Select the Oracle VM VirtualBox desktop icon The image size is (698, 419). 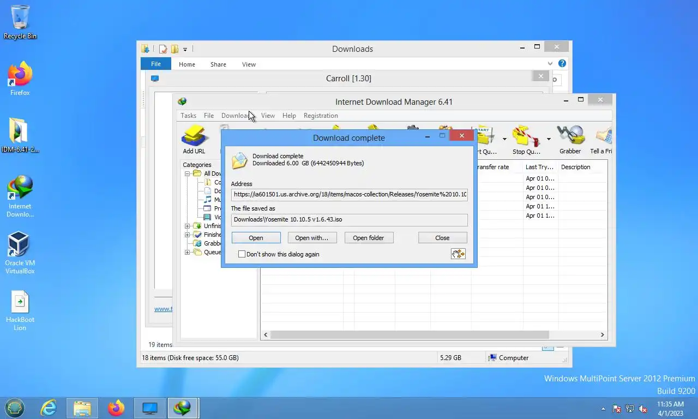[x=20, y=253]
